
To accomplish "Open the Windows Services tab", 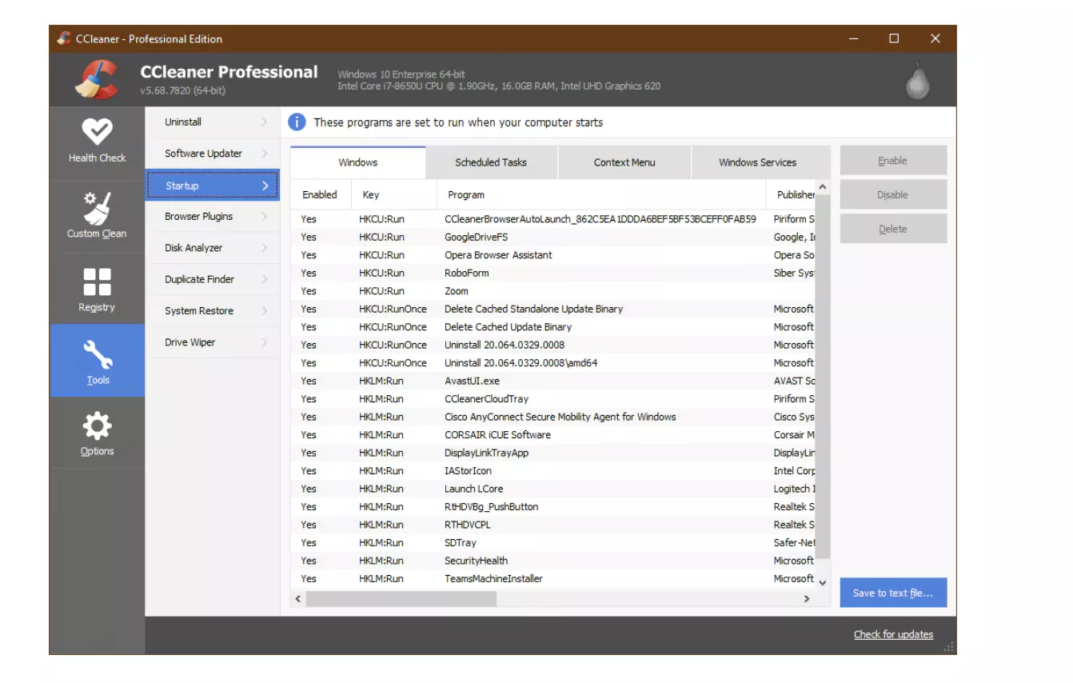I will [756, 162].
